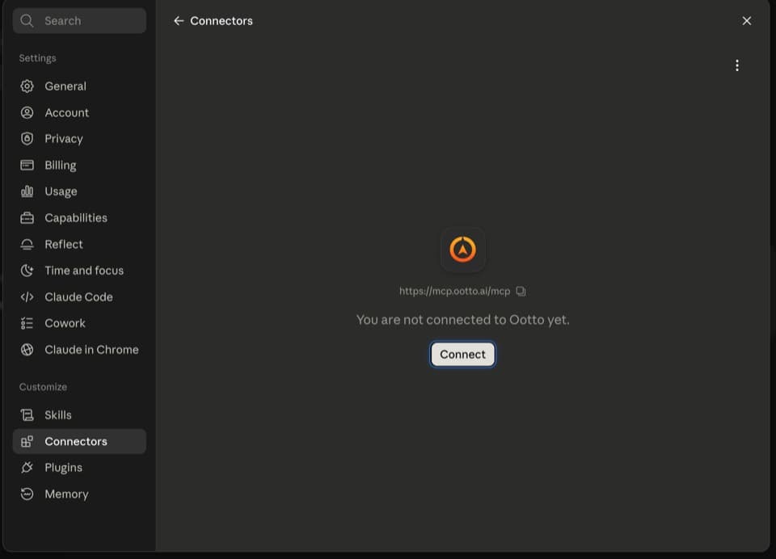Click the Cowork checklist icon
Viewport: 776px width, 559px height.
pyautogui.click(x=27, y=323)
